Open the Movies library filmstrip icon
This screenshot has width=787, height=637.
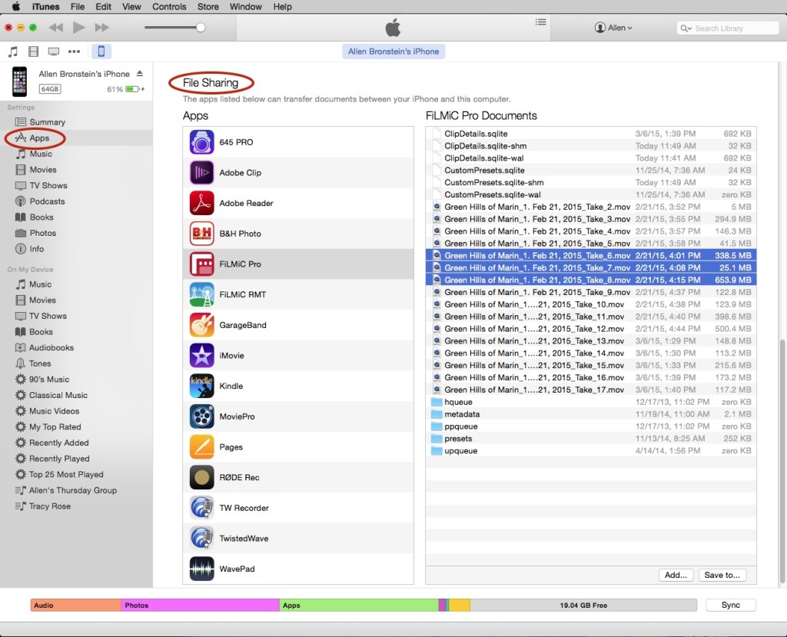[34, 51]
